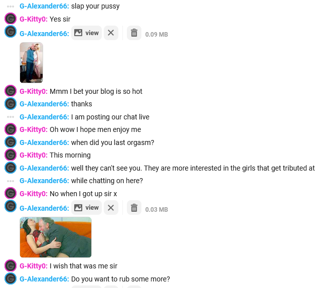Screen dimensions: 331x288
Task: Open options dots next to 'I am posting our chat live'
Action: pyautogui.click(x=11, y=117)
